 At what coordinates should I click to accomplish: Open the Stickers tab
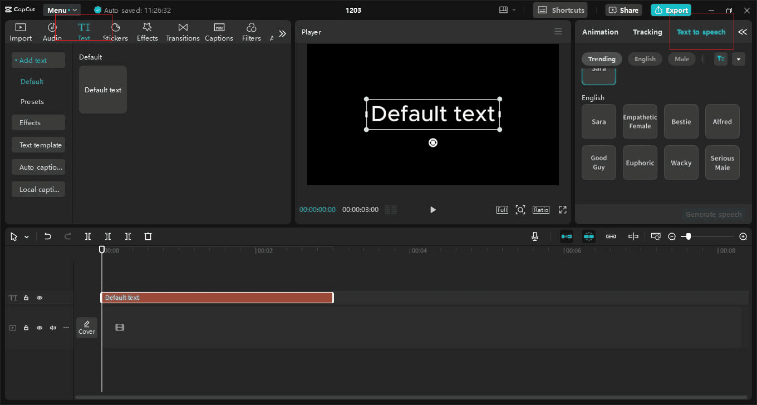click(115, 32)
